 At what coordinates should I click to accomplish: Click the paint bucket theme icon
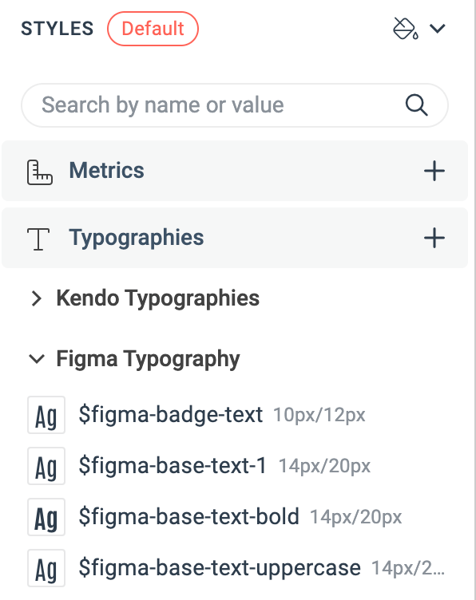click(405, 29)
